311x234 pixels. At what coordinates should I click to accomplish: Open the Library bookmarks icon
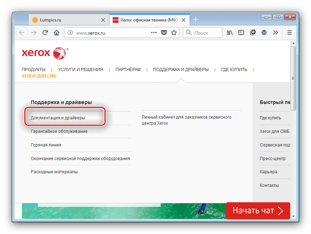[x=230, y=33]
